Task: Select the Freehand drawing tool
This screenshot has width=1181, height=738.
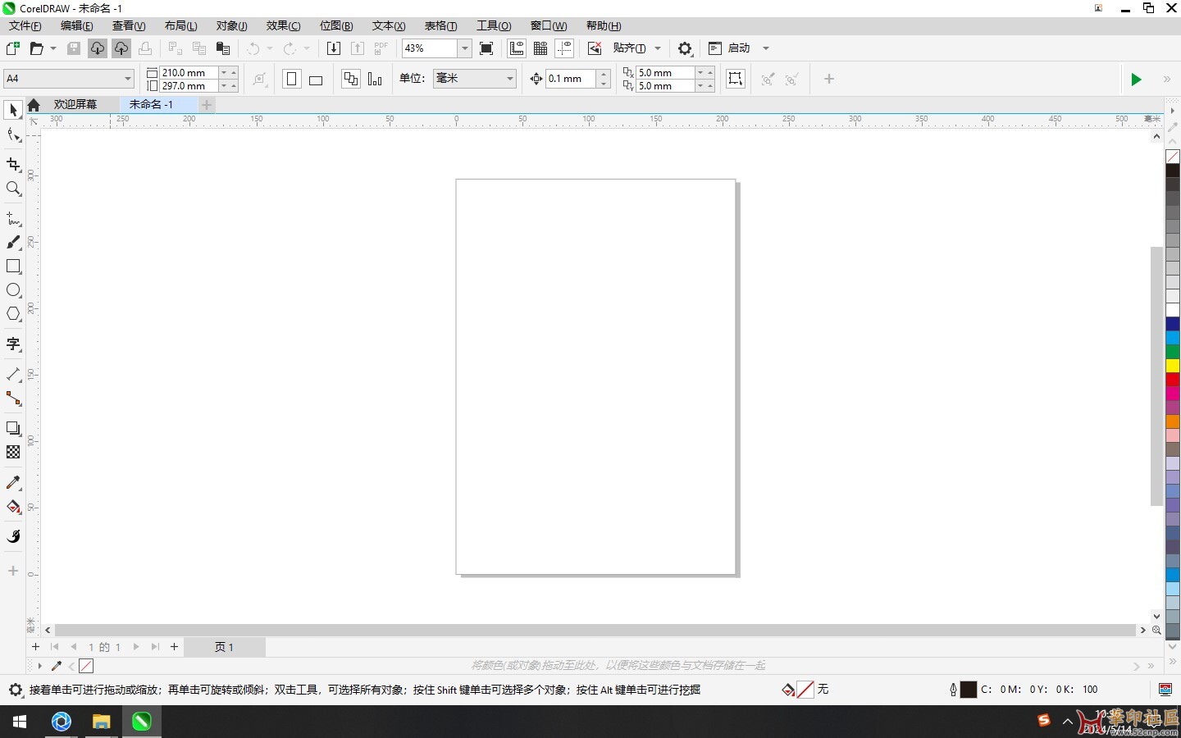Action: click(x=13, y=219)
